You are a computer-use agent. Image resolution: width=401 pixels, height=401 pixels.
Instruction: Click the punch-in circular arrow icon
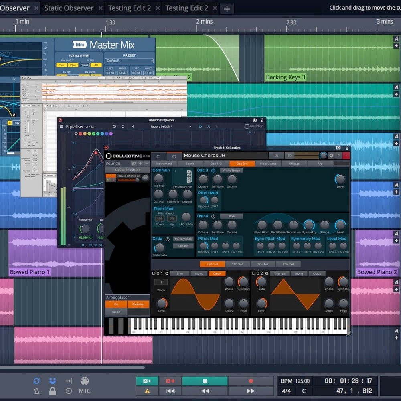click(69, 391)
